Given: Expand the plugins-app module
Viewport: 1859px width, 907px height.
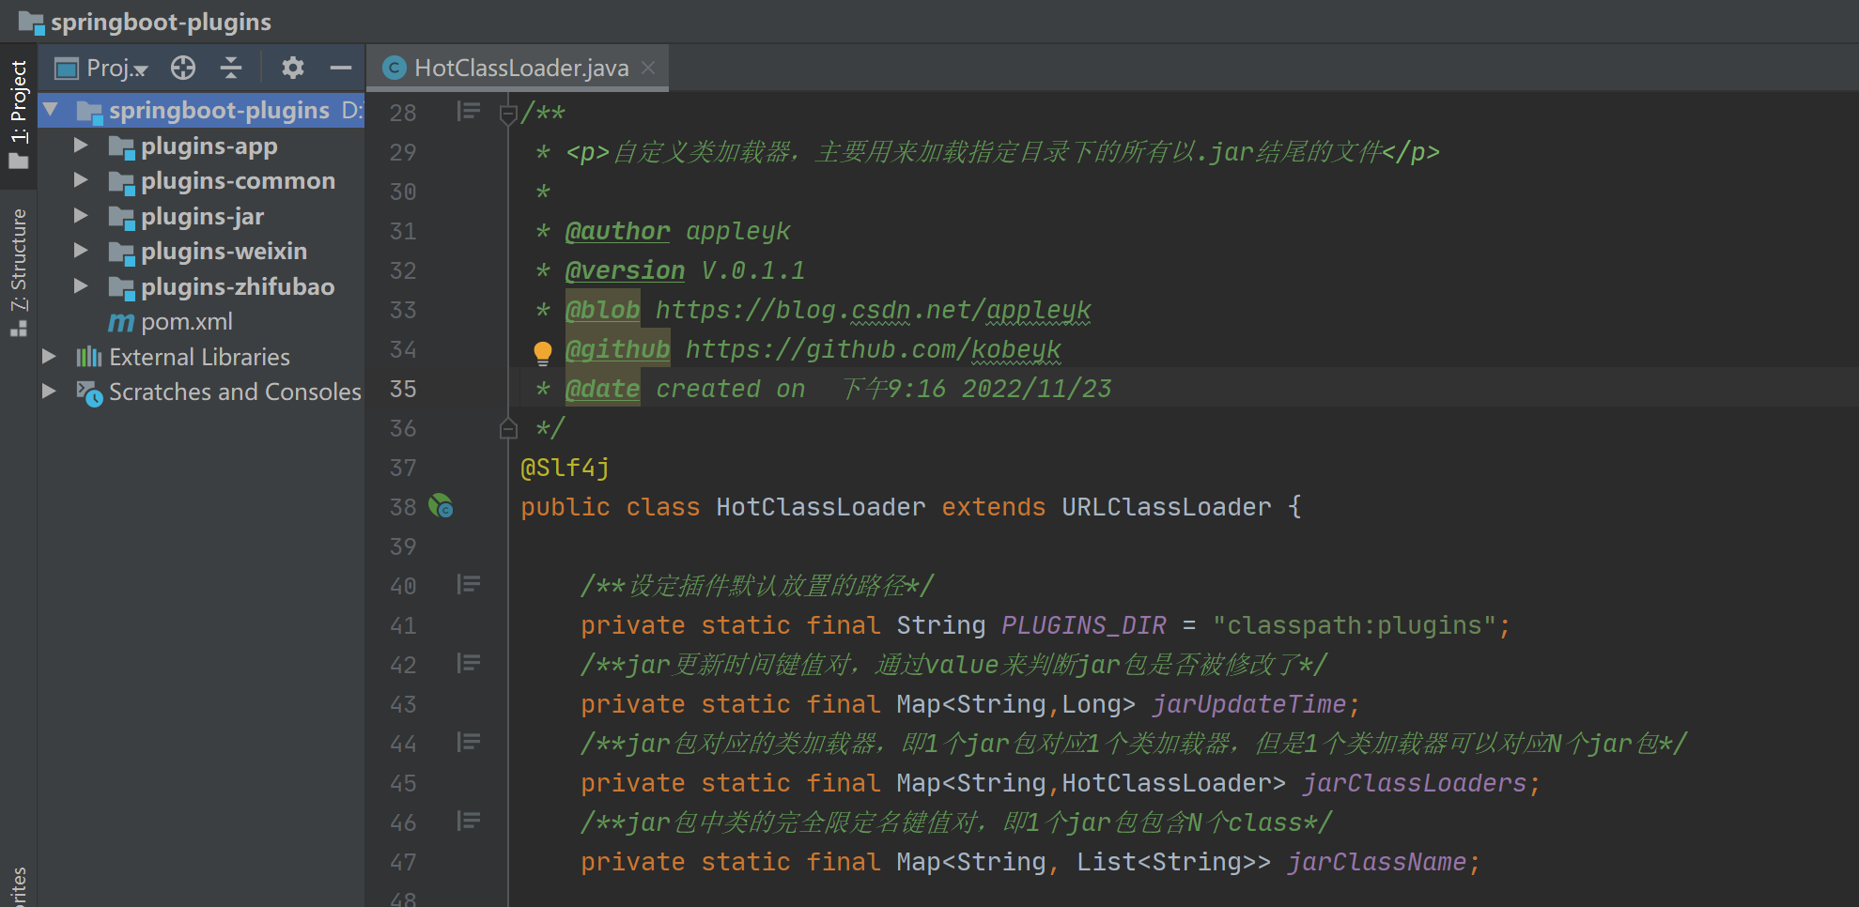Looking at the screenshot, I should [81, 146].
